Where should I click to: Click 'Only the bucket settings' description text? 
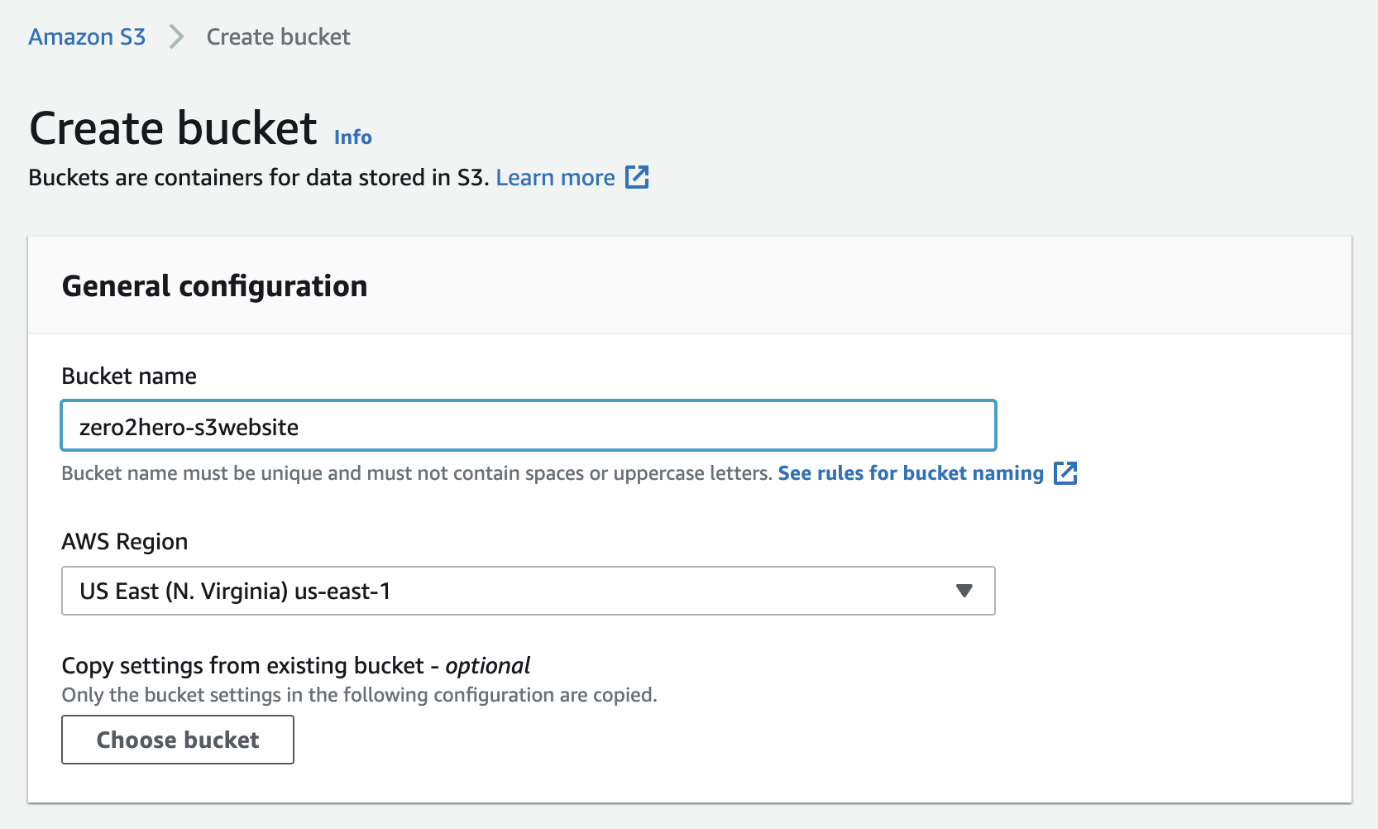tap(360, 695)
